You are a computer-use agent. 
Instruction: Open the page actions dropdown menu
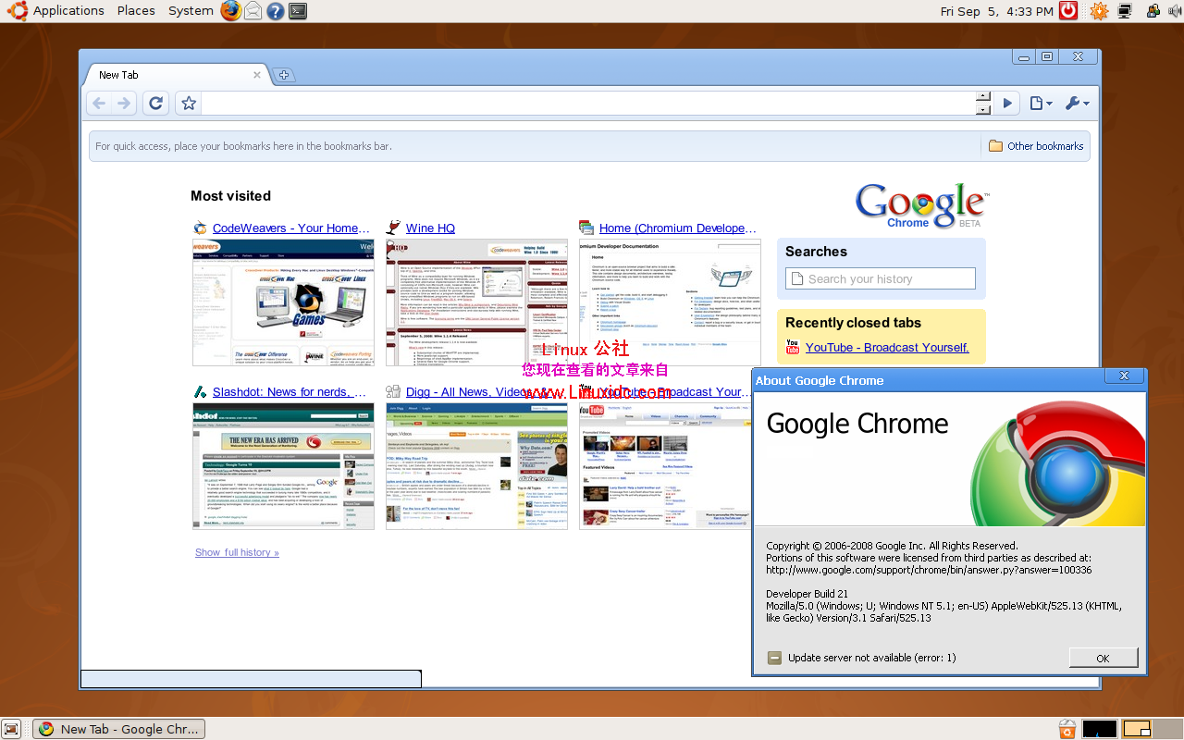(1039, 103)
